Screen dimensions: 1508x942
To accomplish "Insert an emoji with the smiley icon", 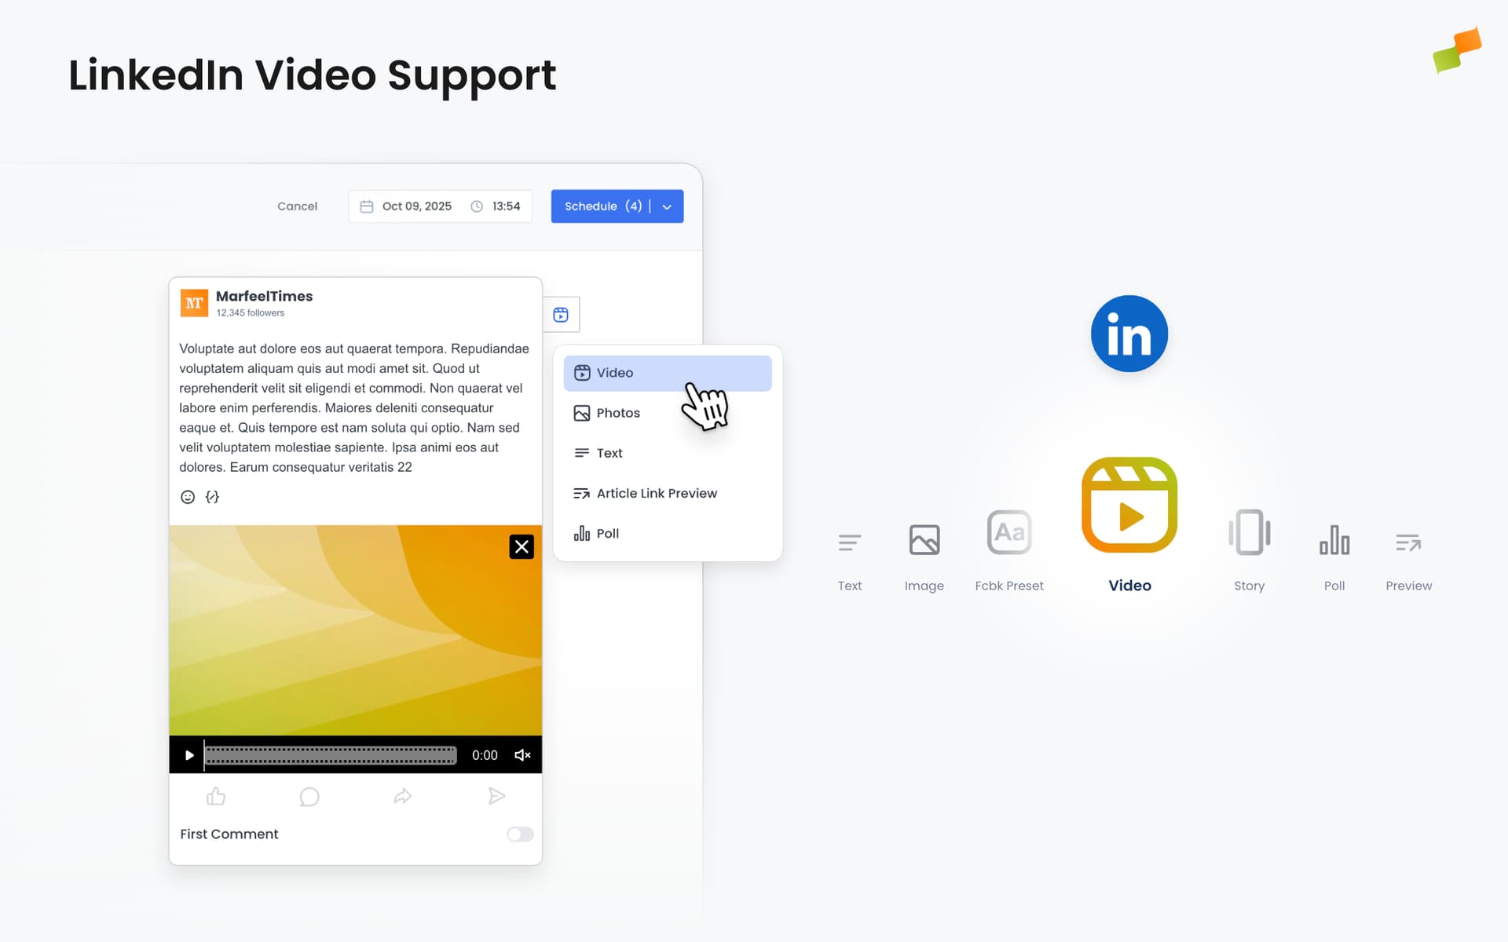I will coord(188,497).
